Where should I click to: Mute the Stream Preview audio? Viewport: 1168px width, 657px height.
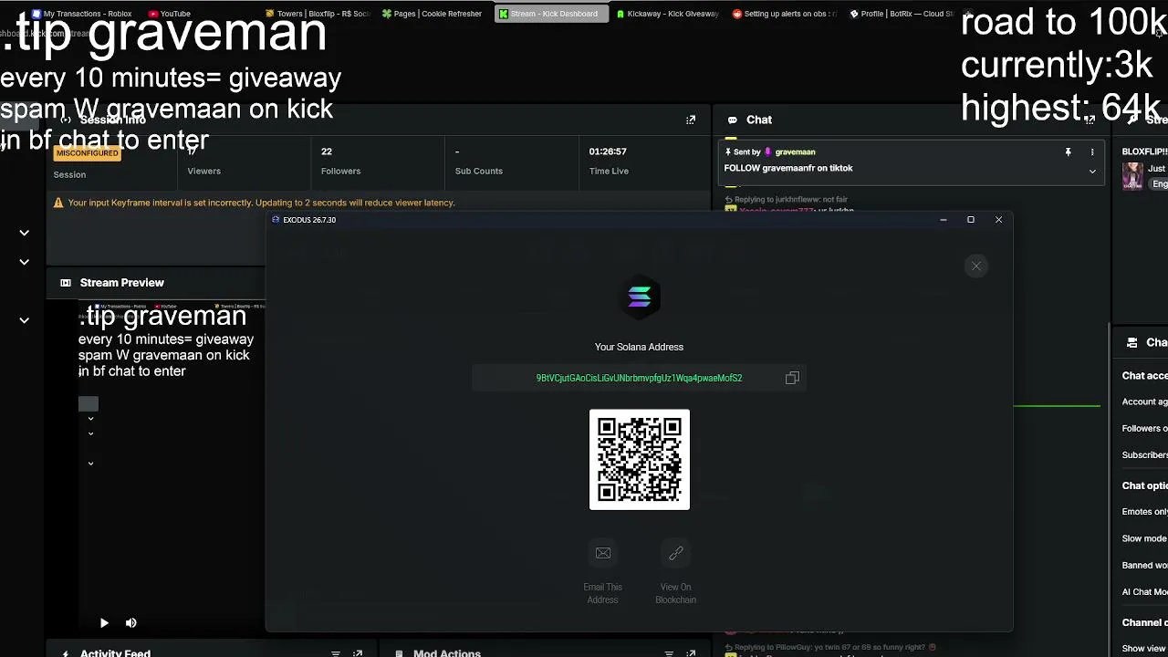pos(130,622)
